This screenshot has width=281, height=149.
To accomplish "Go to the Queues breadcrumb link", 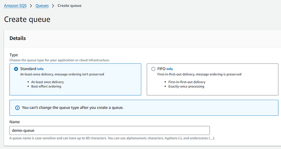I will pos(42,6).
